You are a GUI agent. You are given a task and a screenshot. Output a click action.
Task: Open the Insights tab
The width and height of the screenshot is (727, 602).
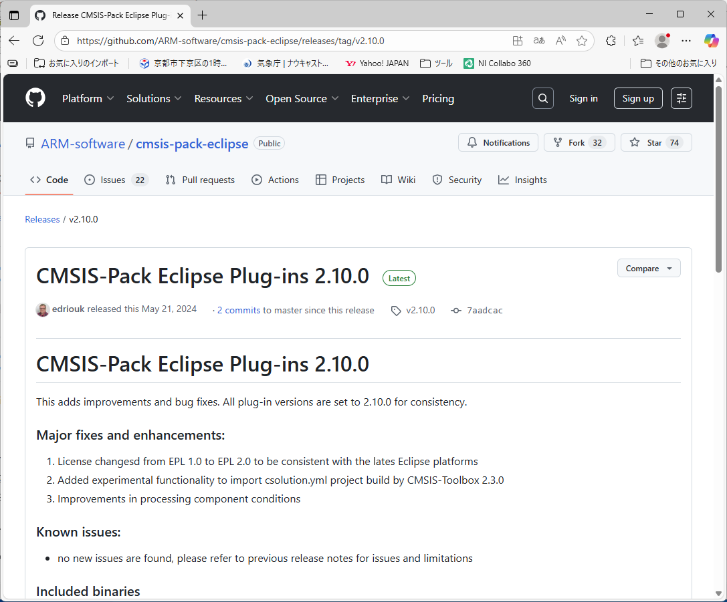click(x=522, y=180)
